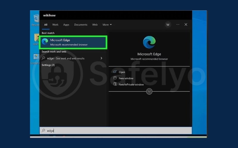Click the magnifier icon in search box

43,130
